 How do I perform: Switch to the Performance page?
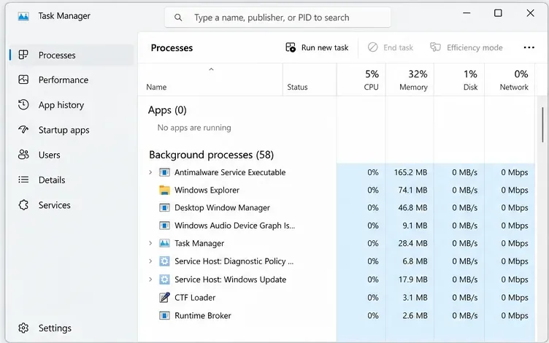coord(72,80)
